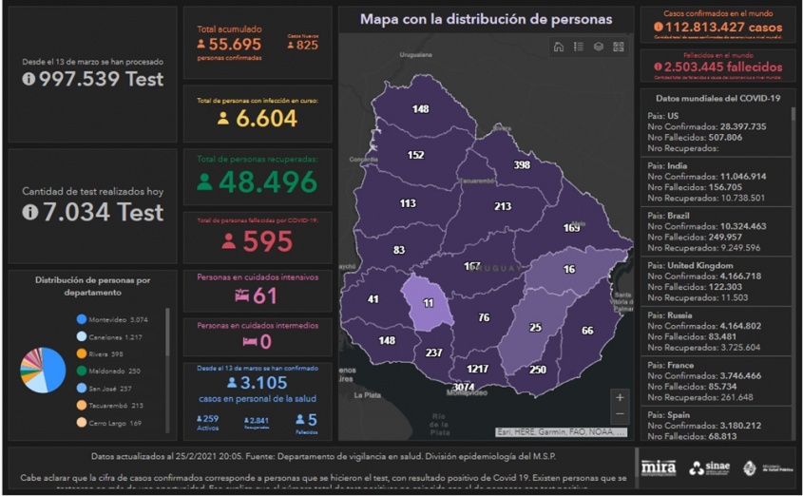Select the map region labeled 398
Image resolution: width=803 pixels, height=496 pixels.
click(x=522, y=165)
